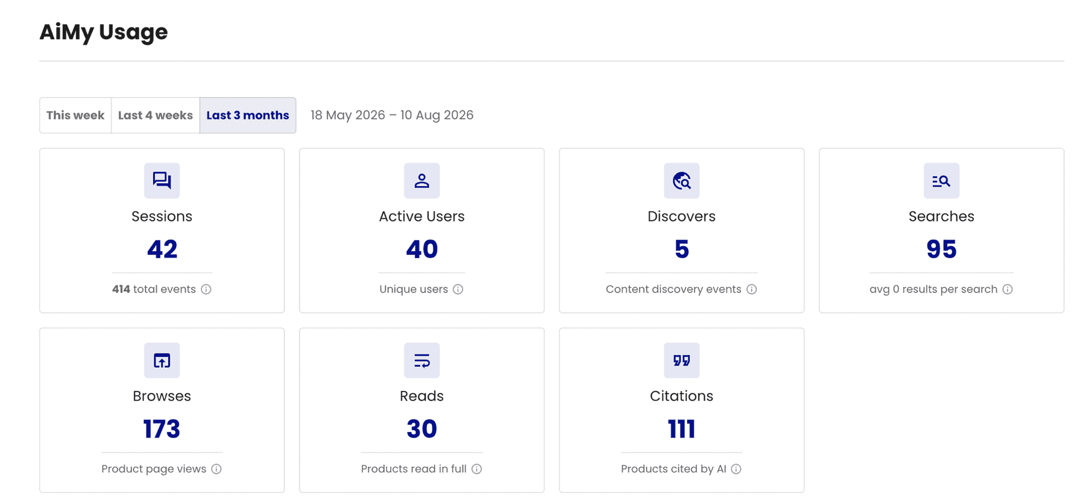Switch to the This week range
The image size is (1077, 502).
75,116
